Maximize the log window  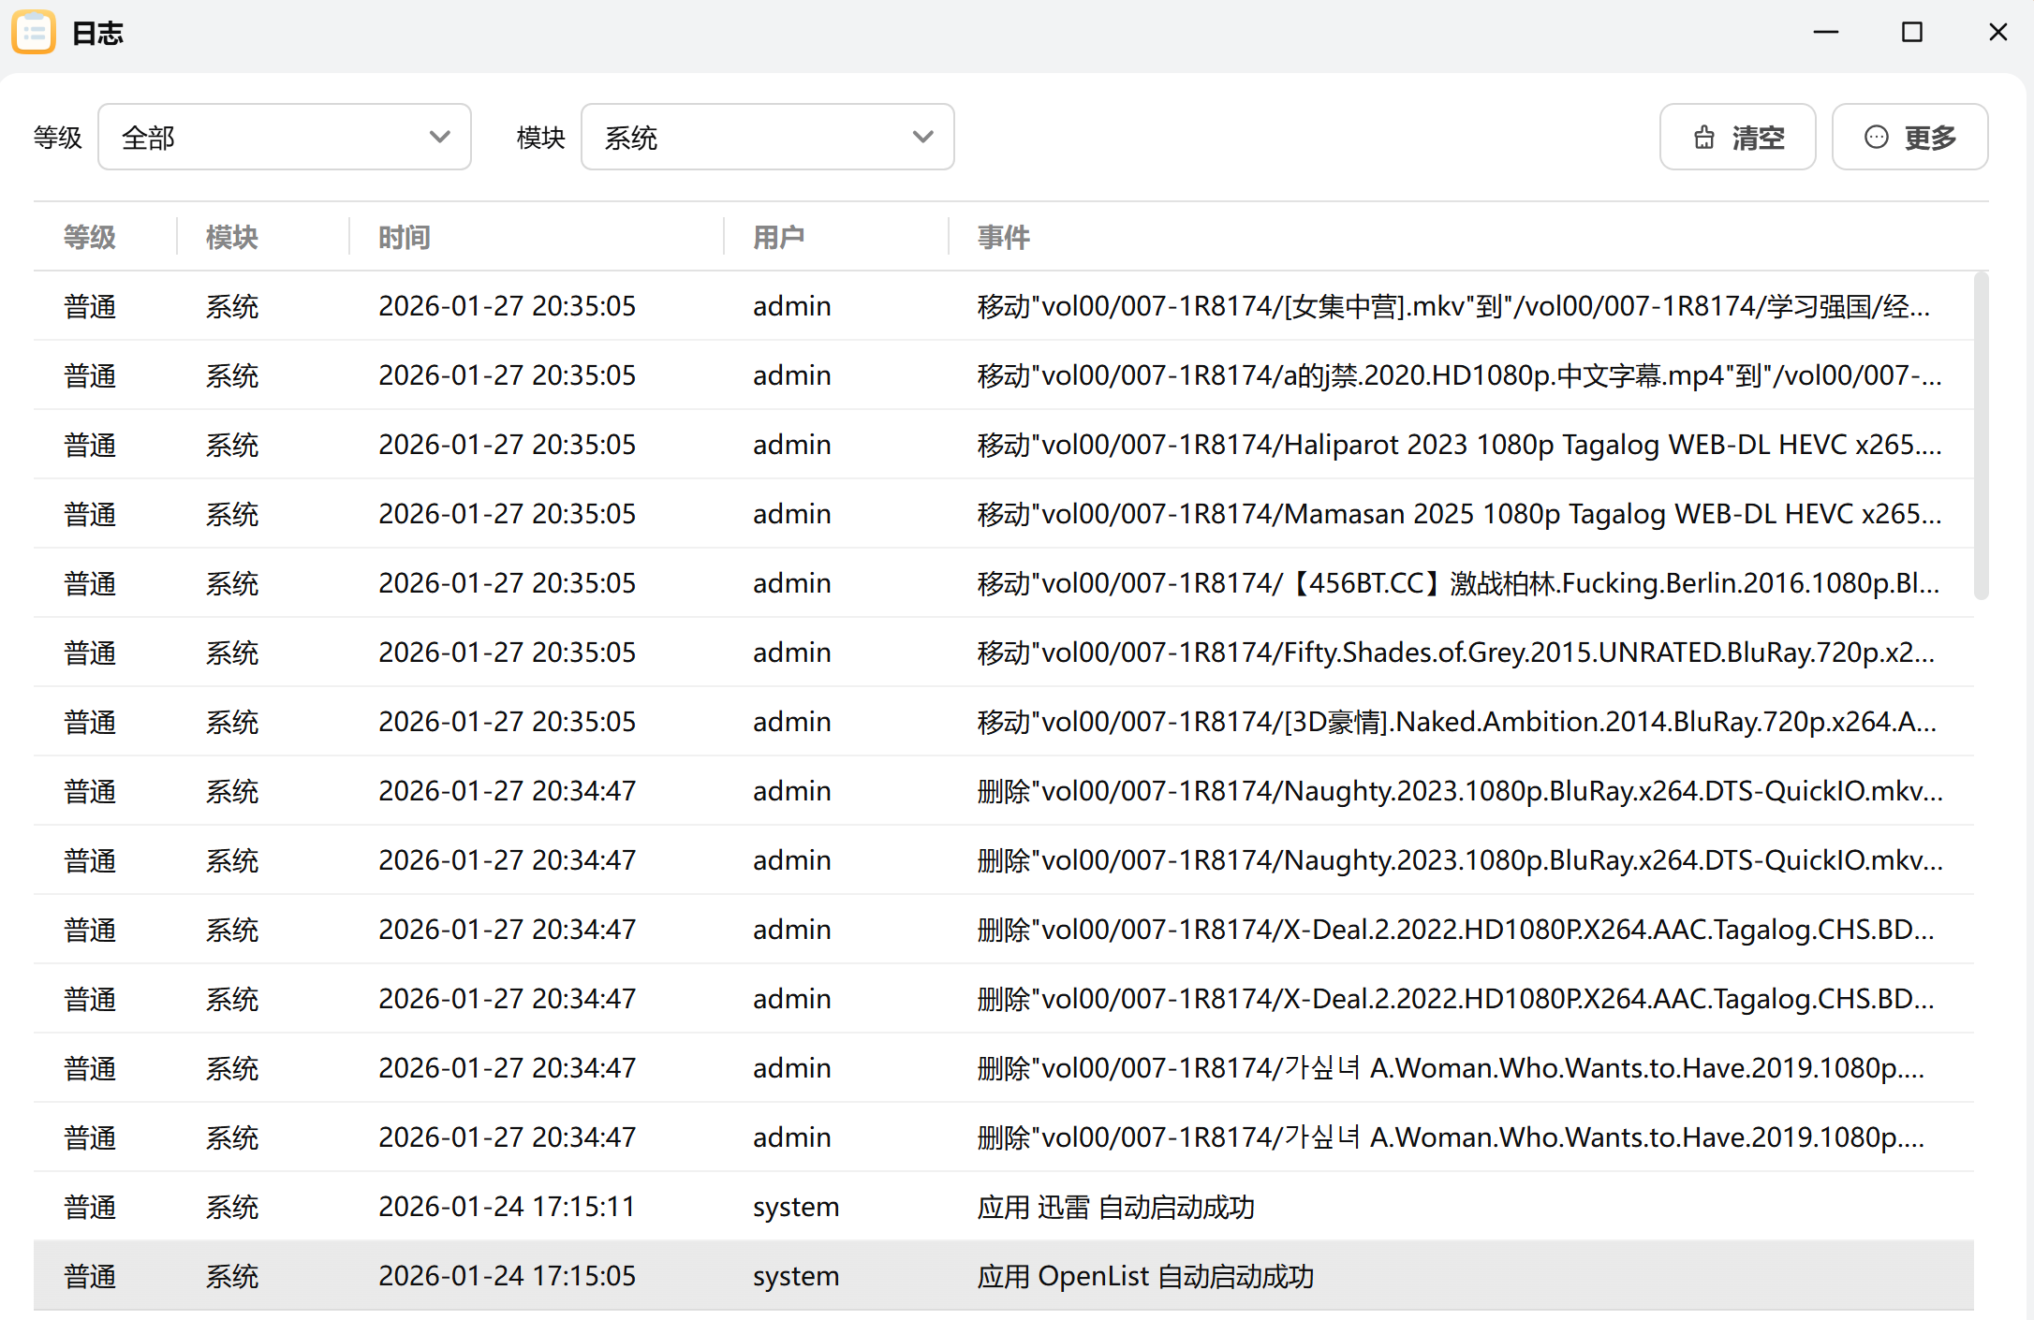(x=1911, y=33)
